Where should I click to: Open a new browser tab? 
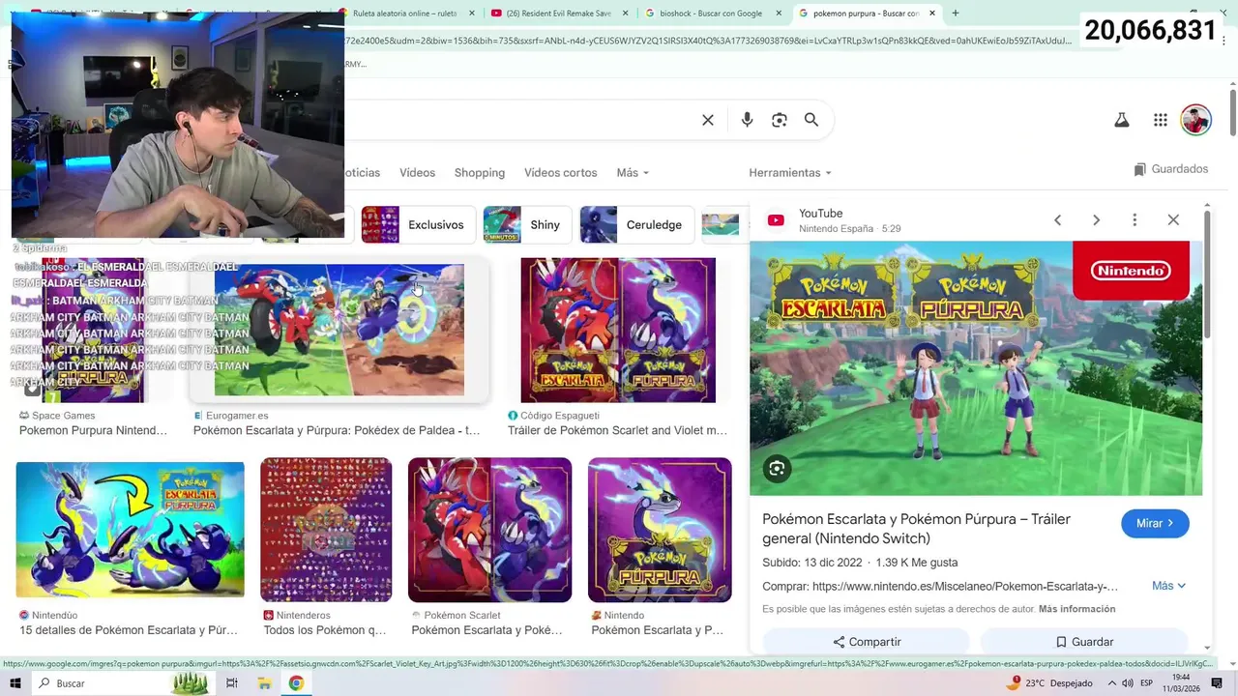point(956,14)
